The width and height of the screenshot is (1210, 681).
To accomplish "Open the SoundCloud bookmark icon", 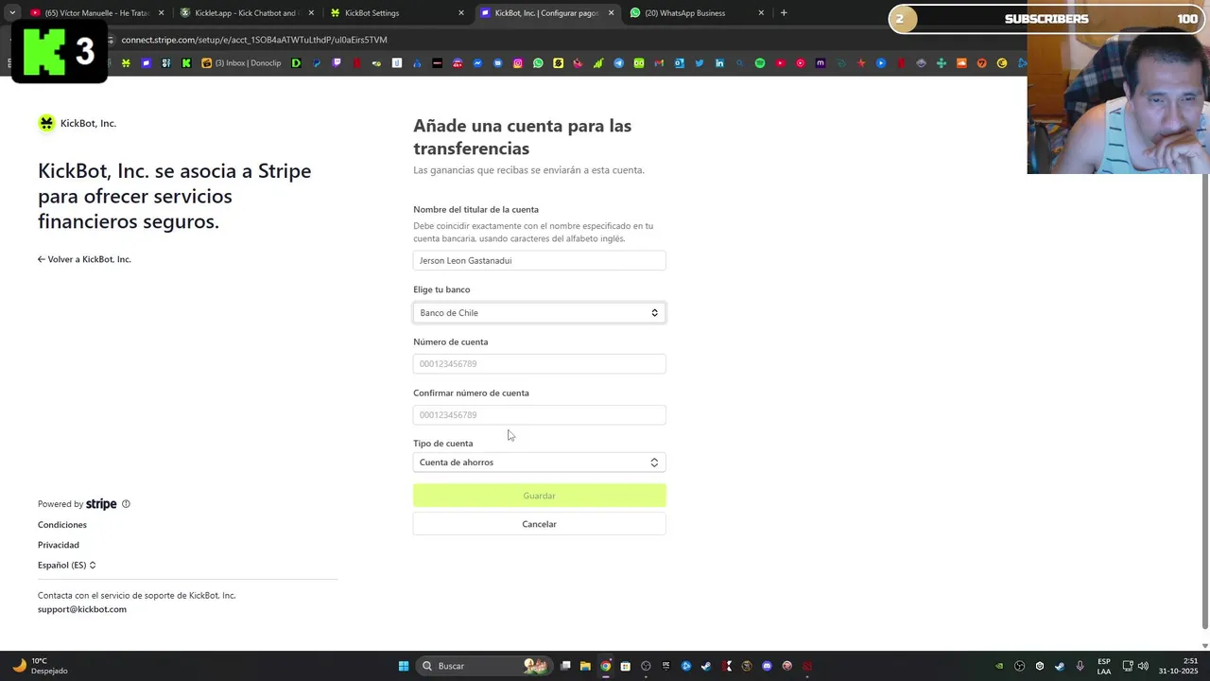I will (x=961, y=63).
